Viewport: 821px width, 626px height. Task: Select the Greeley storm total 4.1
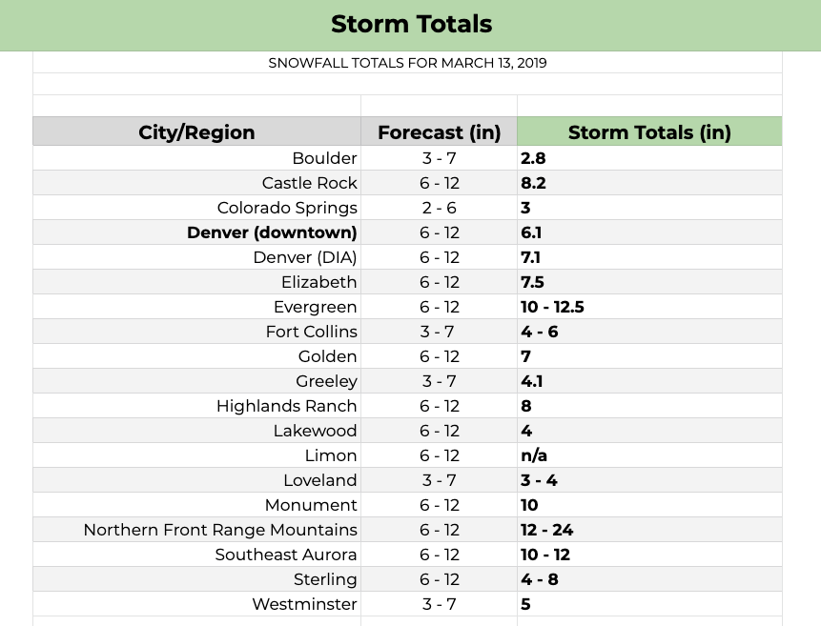point(649,381)
